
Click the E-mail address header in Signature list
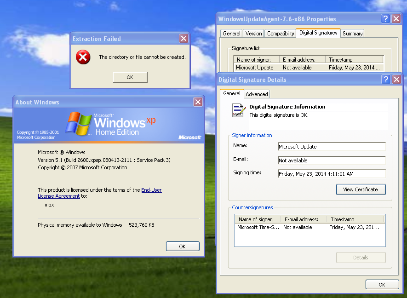[x=303, y=60]
